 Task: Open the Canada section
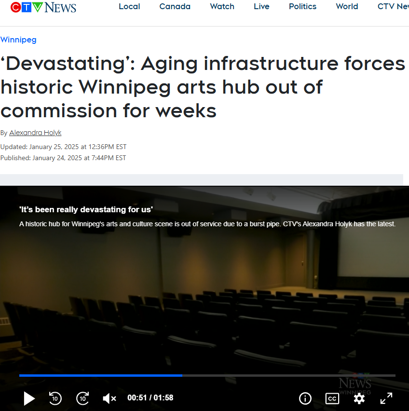point(175,6)
